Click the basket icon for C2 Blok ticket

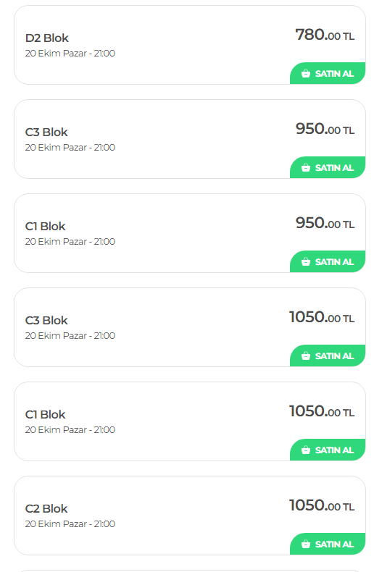[306, 544]
